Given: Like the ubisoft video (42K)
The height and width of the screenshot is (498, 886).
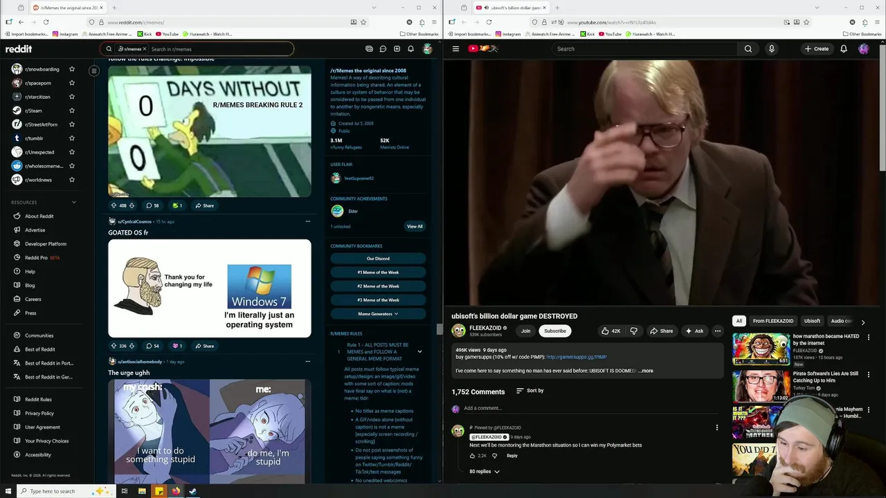Looking at the screenshot, I should [611, 331].
